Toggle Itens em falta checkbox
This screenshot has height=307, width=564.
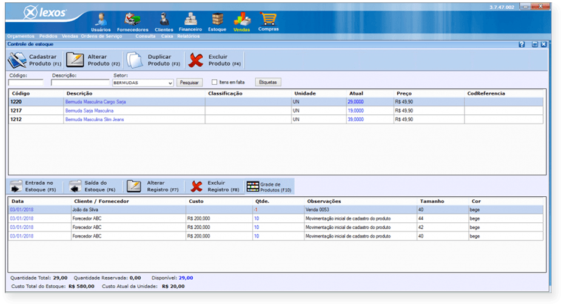(x=214, y=82)
